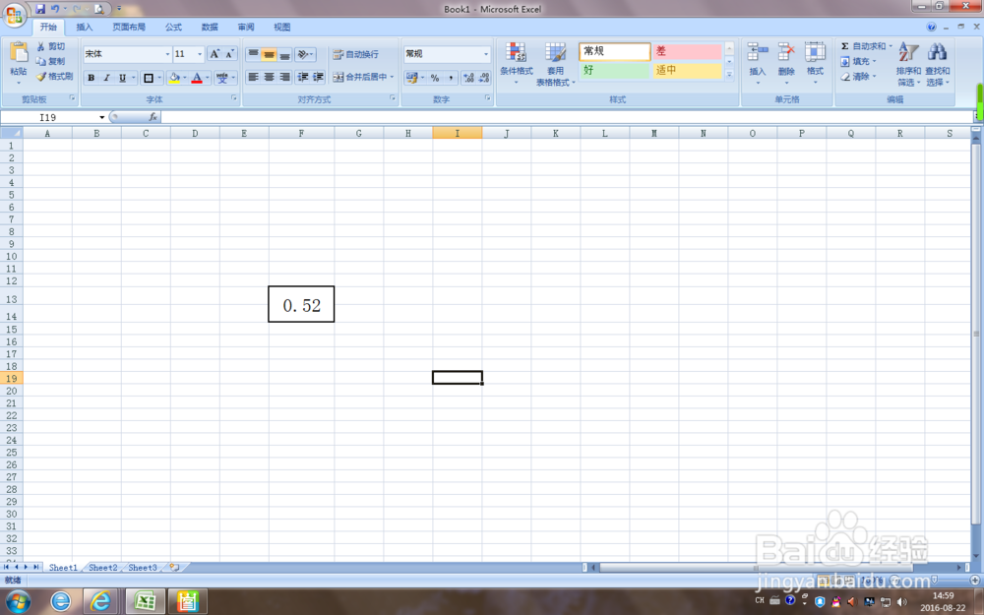Toggle align text left
984x615 pixels.
click(x=253, y=77)
